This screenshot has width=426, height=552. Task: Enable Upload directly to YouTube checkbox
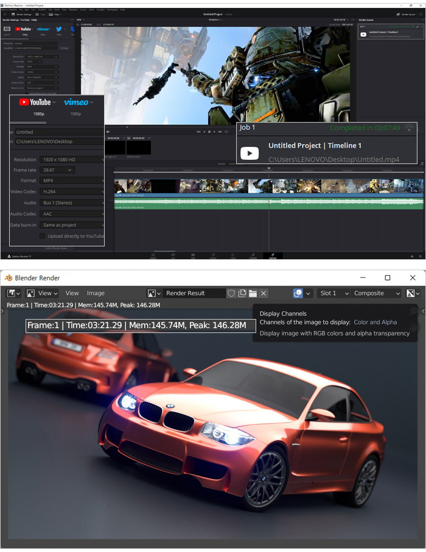[43, 236]
